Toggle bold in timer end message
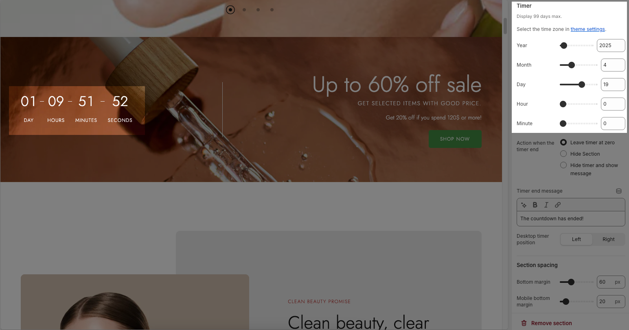Viewport: 629px width, 330px height. [x=535, y=205]
